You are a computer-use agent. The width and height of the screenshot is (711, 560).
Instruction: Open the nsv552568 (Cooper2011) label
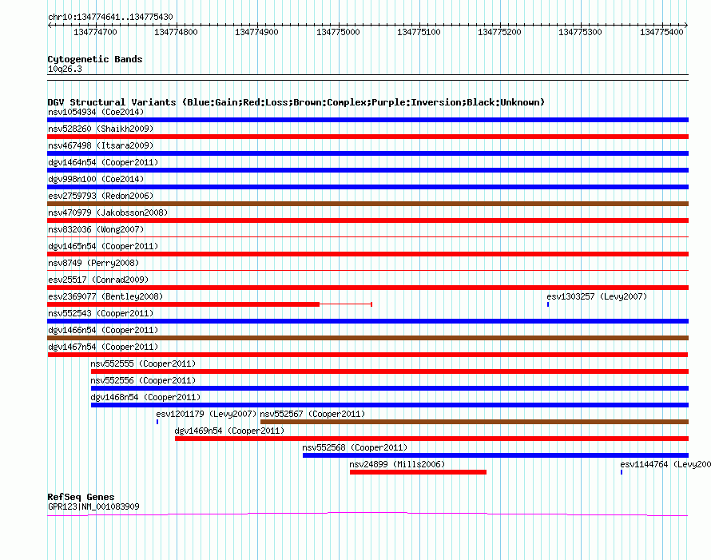click(355, 447)
